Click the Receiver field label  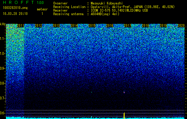tap(60, 10)
